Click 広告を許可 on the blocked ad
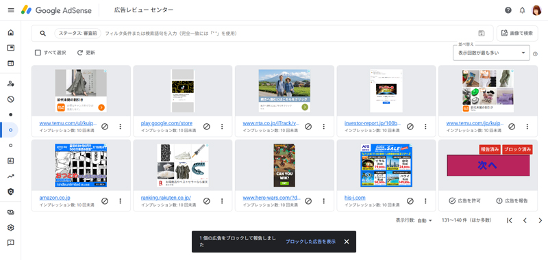548x260 pixels. [x=465, y=200]
